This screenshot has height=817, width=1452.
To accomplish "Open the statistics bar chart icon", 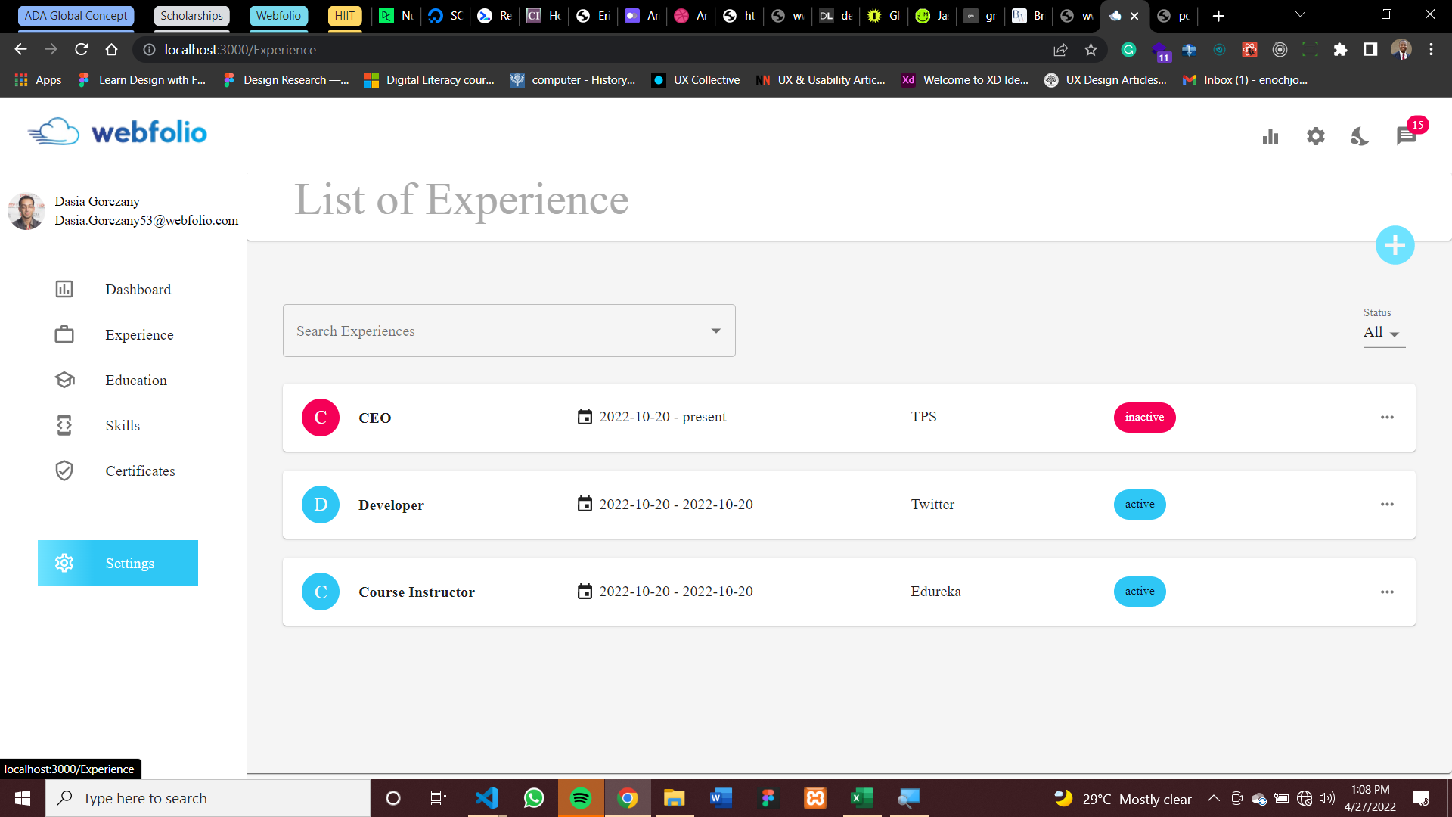I will click(x=1270, y=136).
